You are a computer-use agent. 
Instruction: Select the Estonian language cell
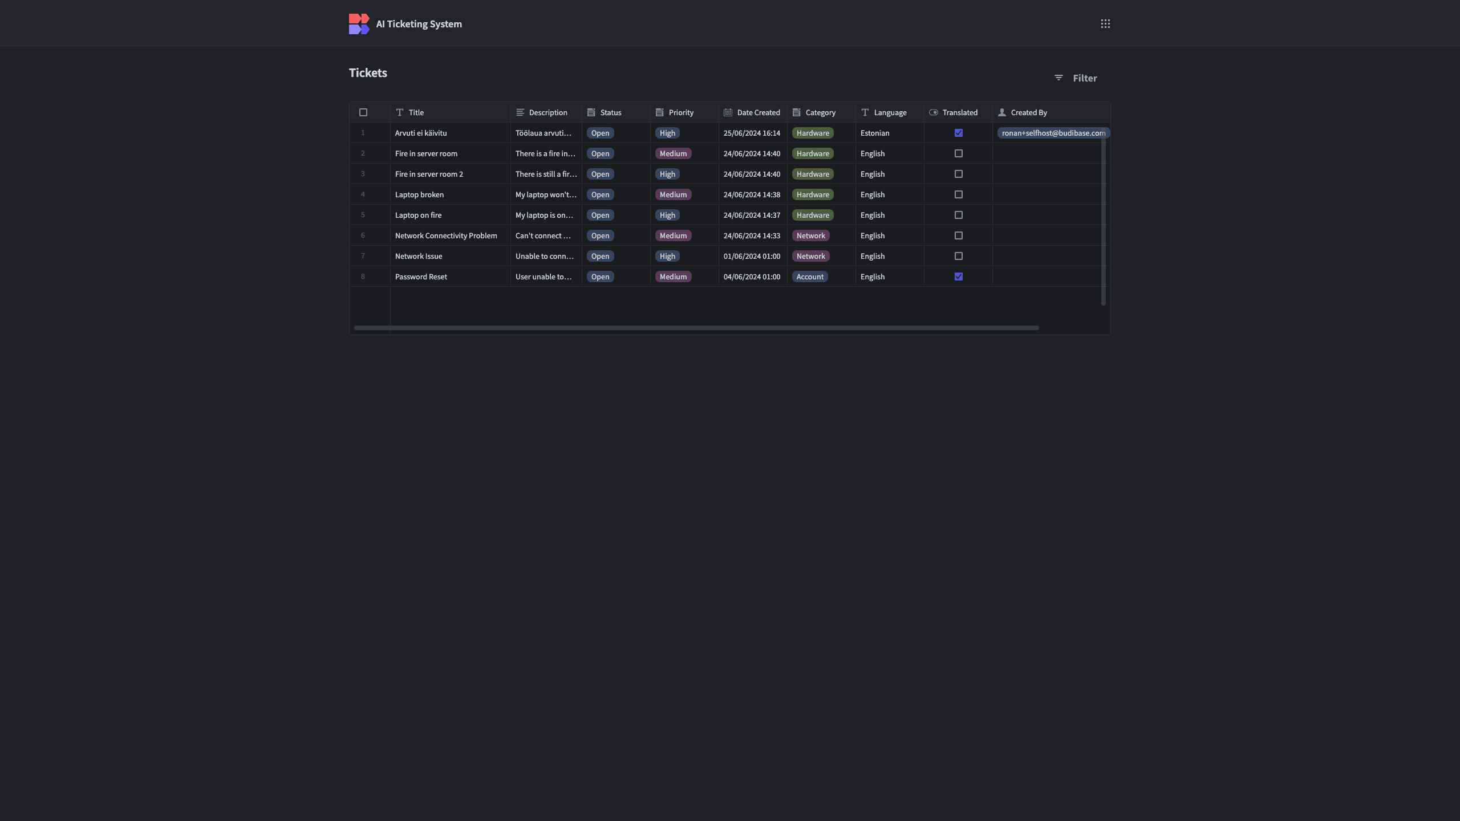tap(890, 133)
